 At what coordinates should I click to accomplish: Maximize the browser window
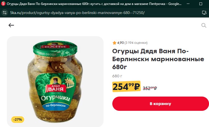(200, 4)
